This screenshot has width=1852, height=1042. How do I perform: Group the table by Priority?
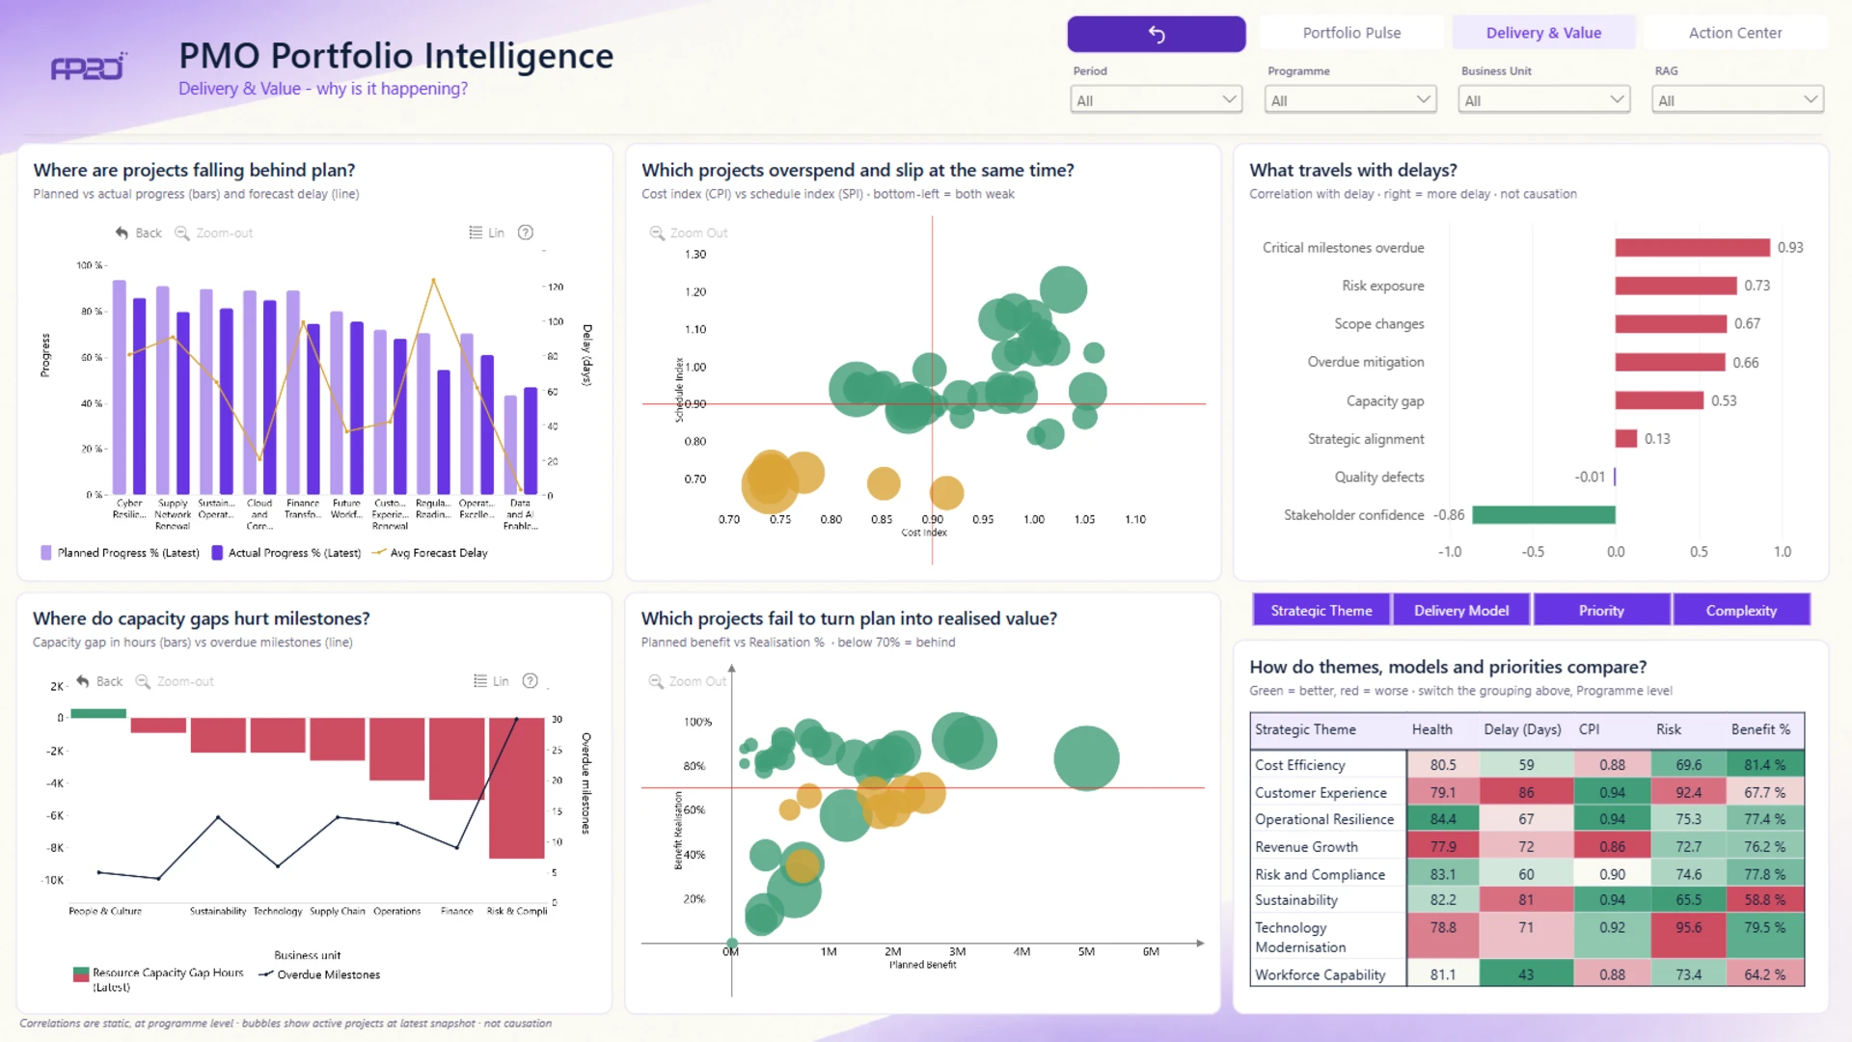coord(1601,610)
